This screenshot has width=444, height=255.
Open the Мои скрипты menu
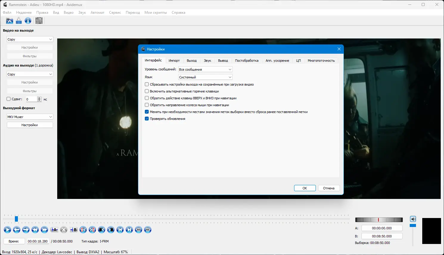click(156, 13)
